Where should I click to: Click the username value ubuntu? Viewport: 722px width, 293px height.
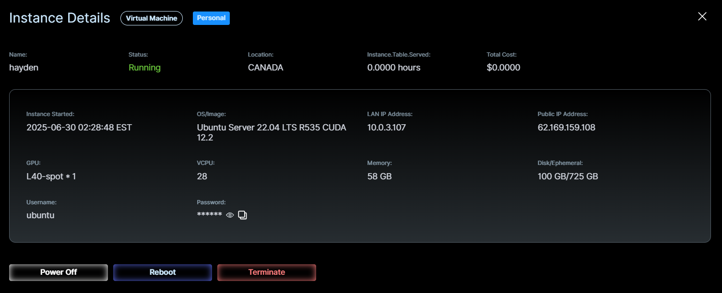(40, 215)
